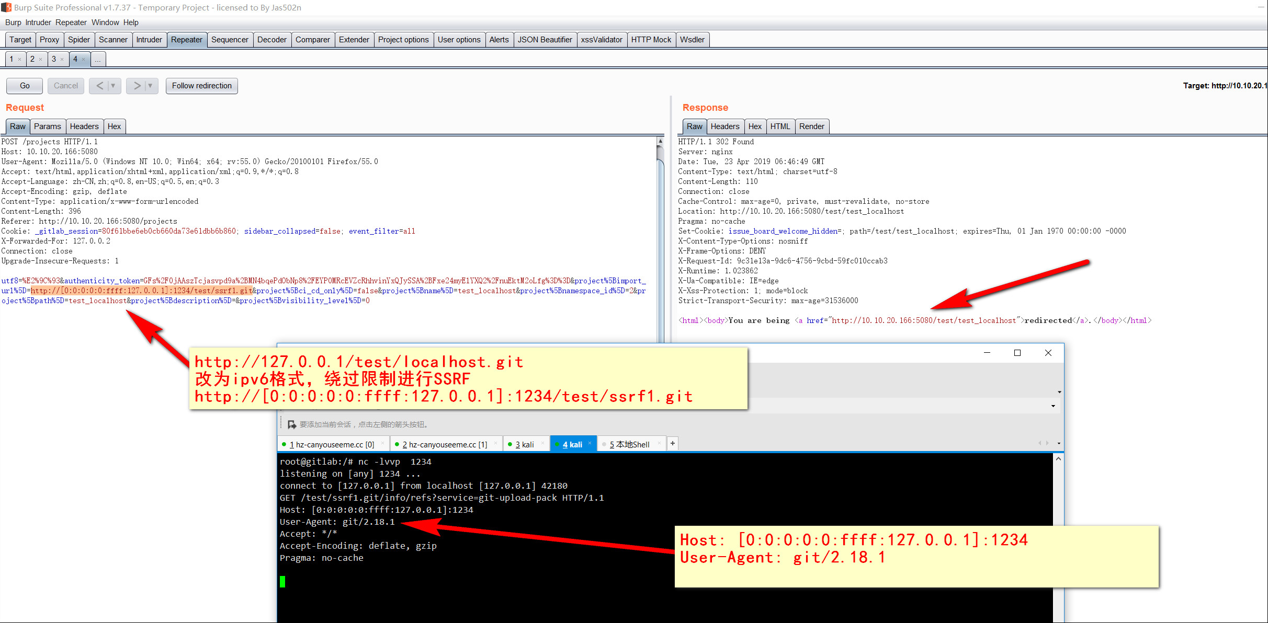Switch to the Decoder tool tab
1268x623 pixels.
(x=271, y=40)
